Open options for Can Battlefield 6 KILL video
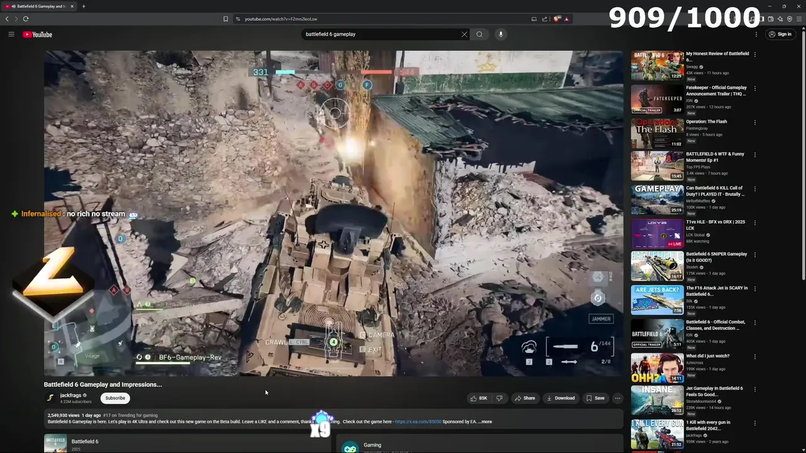 pos(755,188)
